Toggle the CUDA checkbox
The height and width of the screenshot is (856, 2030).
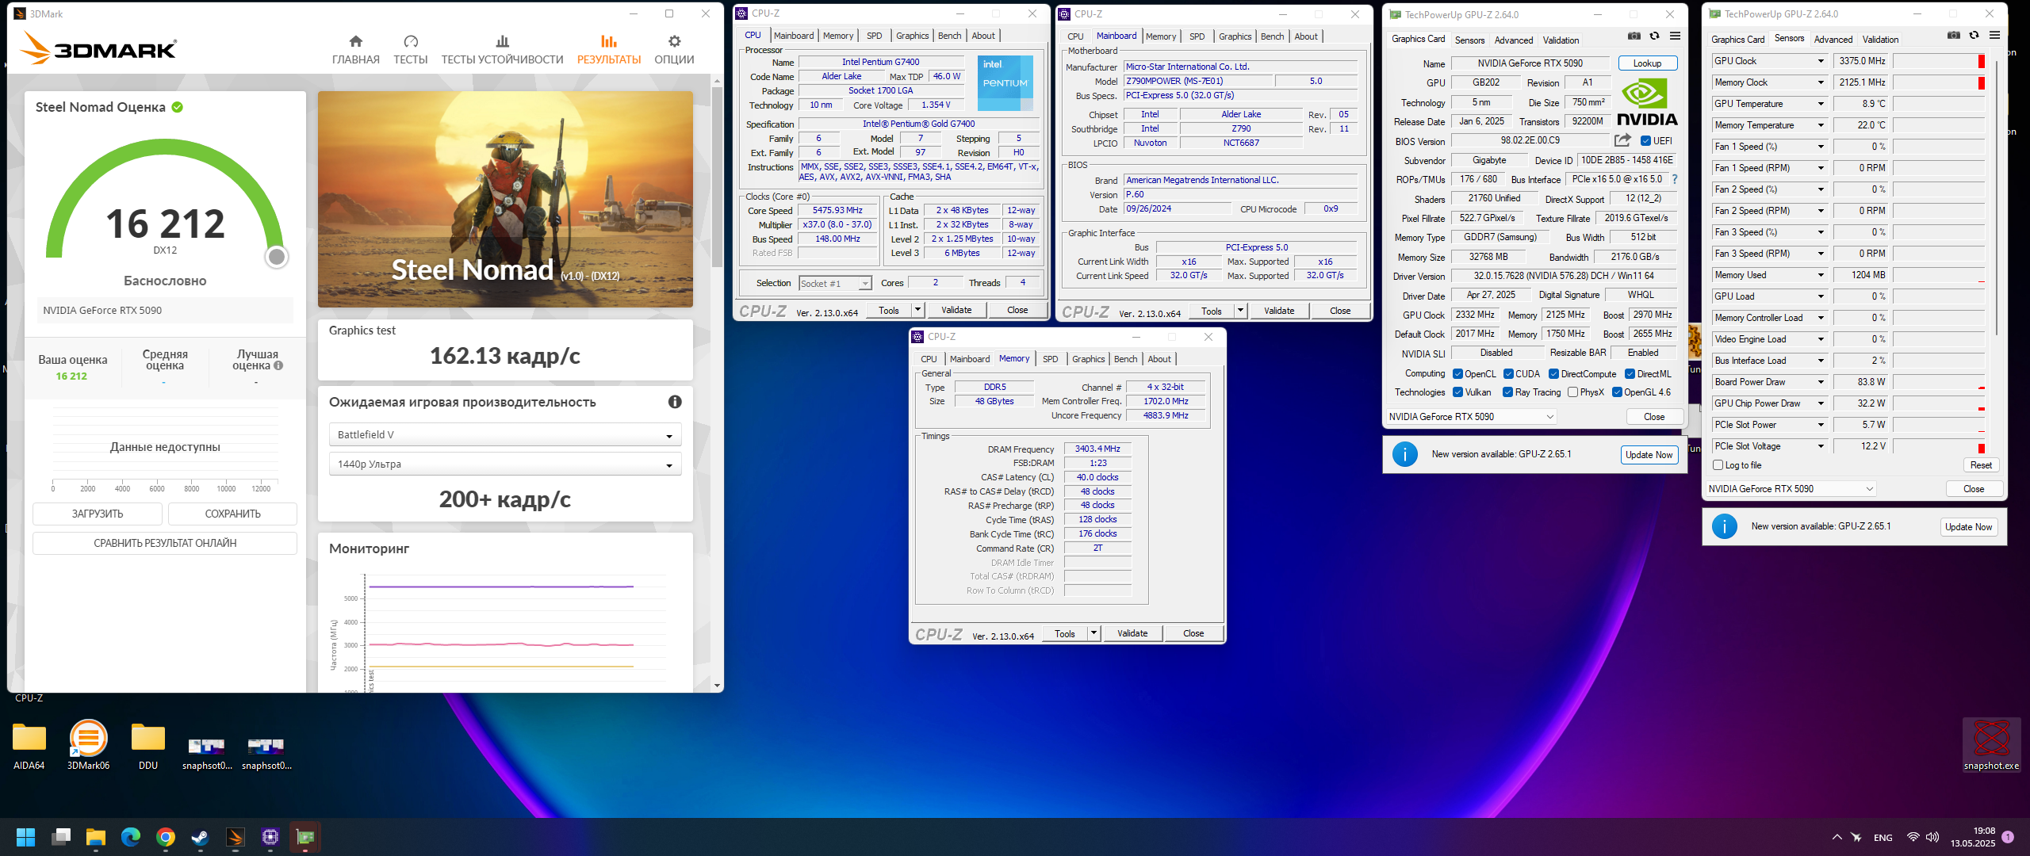coord(1508,374)
